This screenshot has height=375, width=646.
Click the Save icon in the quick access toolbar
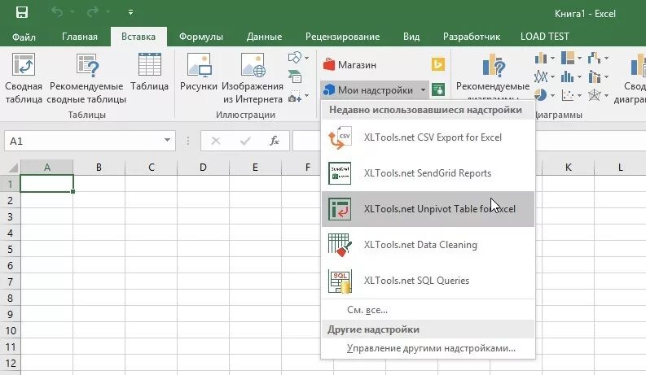22,12
